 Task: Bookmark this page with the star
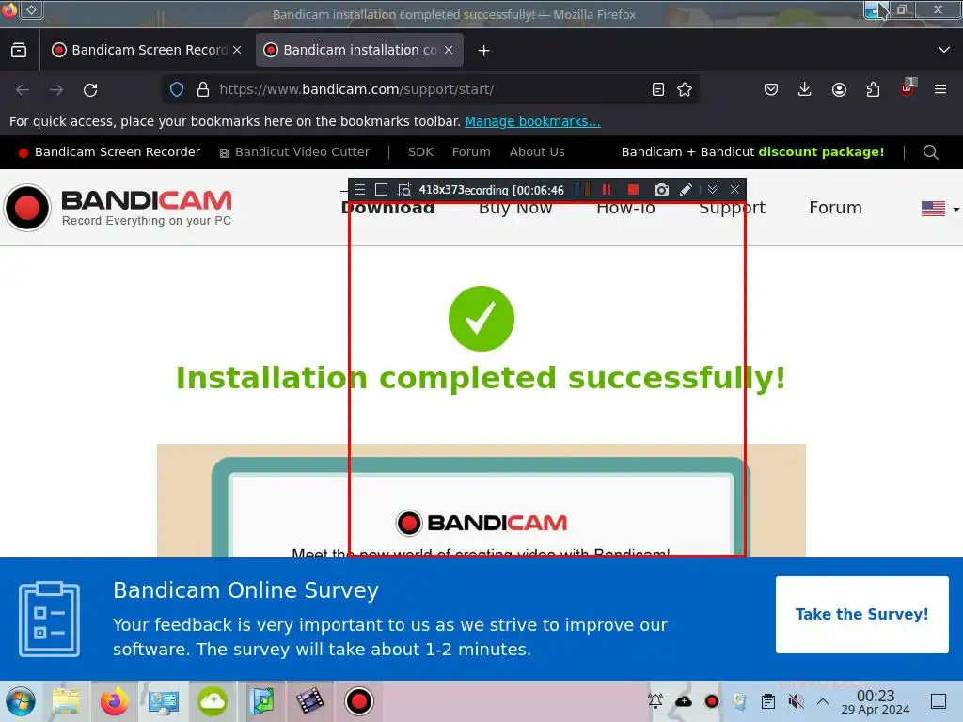[685, 89]
